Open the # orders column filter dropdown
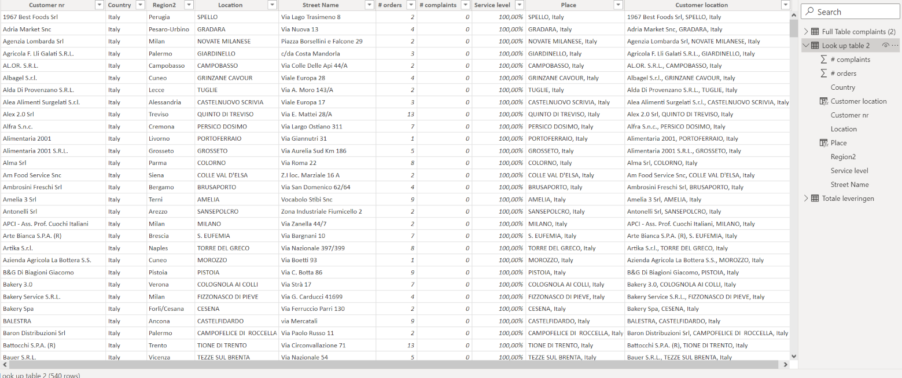Viewport: 902px width, 378px height. pos(411,5)
